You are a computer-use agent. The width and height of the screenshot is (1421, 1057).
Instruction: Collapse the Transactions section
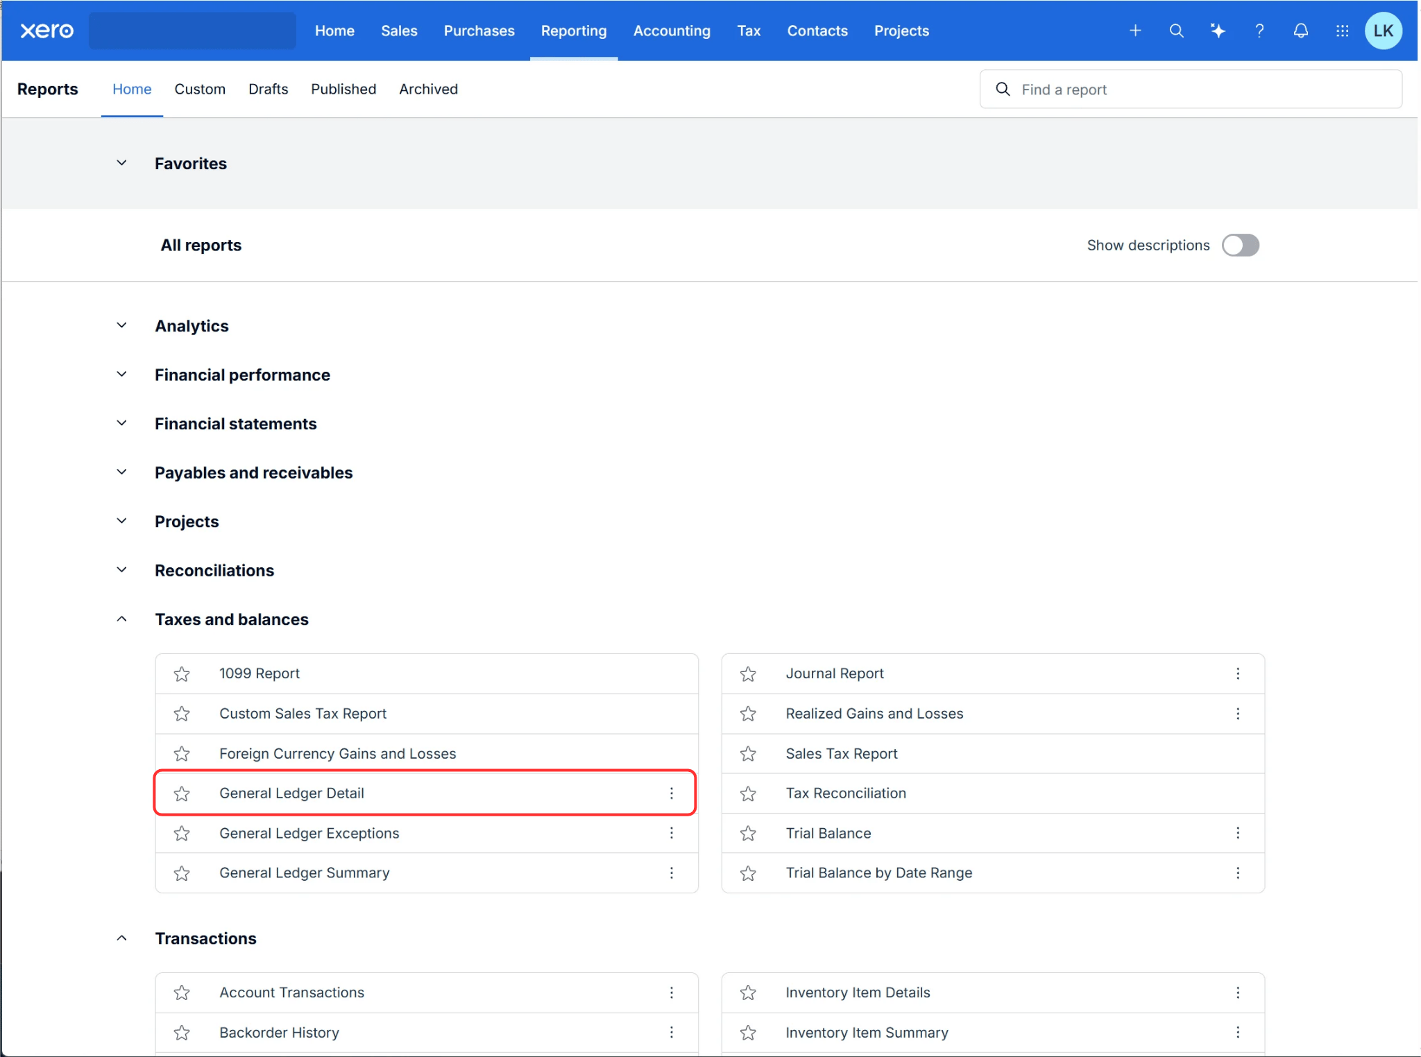click(121, 938)
